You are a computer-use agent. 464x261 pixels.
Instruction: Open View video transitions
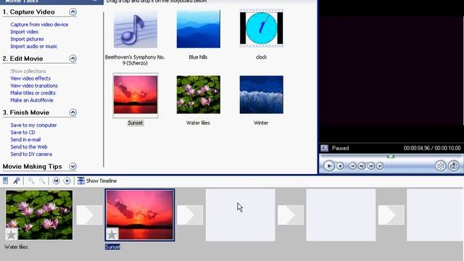pyautogui.click(x=34, y=86)
